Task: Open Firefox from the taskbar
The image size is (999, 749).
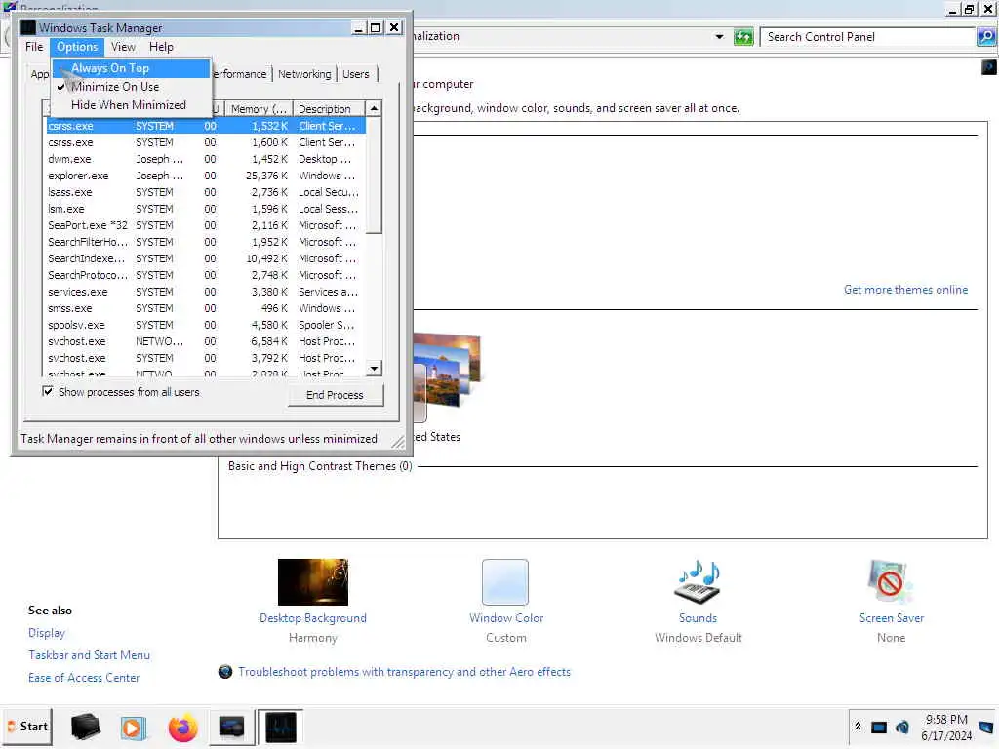Action: click(x=182, y=728)
